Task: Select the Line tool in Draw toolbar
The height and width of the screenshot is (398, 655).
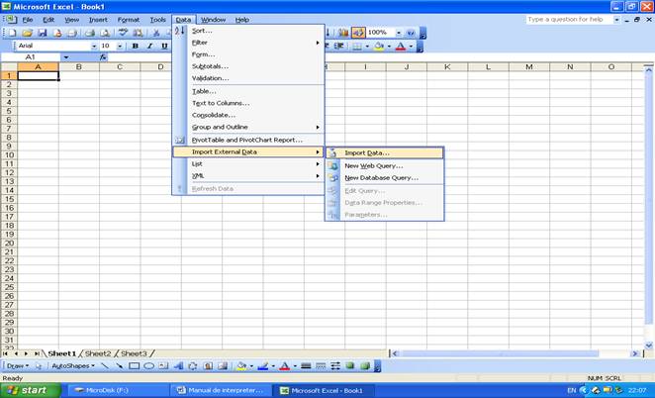Action: click(x=105, y=365)
